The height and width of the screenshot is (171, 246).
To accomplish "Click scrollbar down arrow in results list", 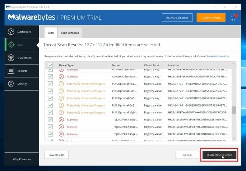I will [234, 138].
